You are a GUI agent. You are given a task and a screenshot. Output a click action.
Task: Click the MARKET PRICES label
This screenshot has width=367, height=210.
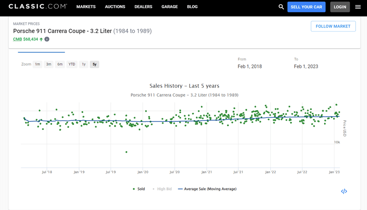pos(26,24)
